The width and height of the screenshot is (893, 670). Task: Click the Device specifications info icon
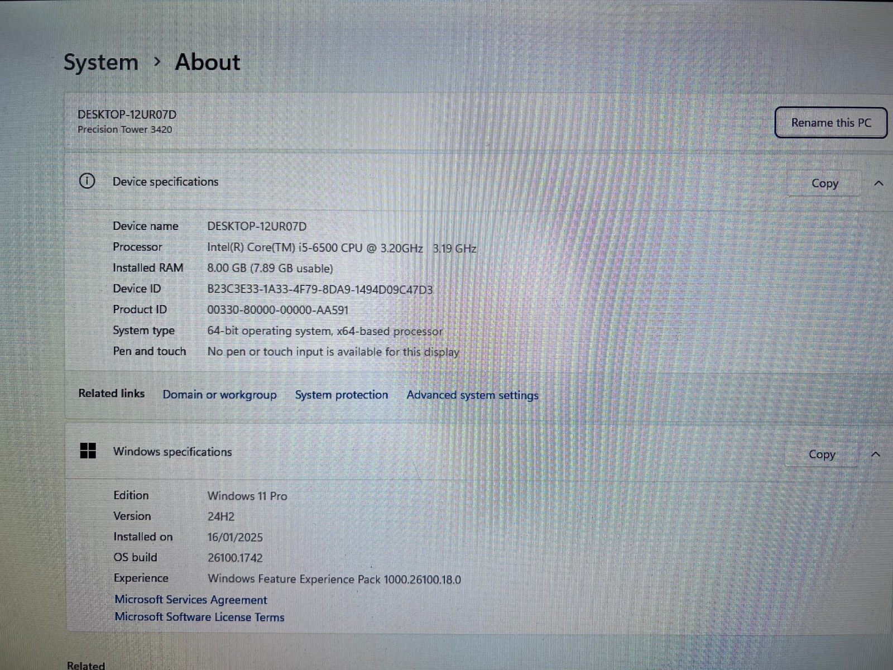(87, 181)
